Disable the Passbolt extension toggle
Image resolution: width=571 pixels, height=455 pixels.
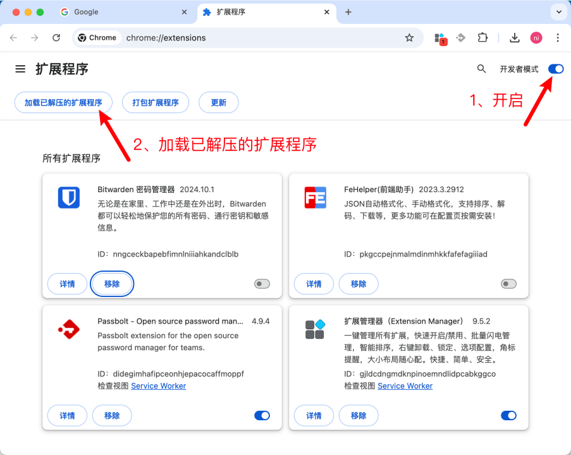coord(262,416)
